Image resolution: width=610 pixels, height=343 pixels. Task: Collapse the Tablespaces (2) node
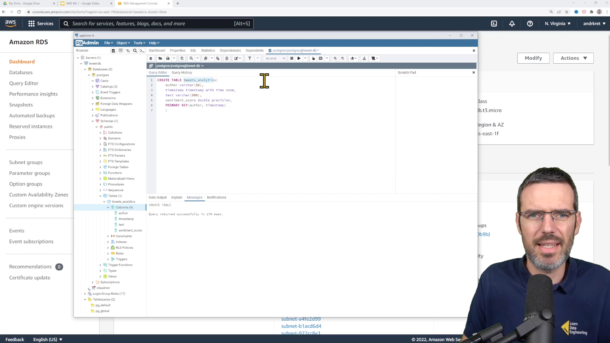pyautogui.click(x=85, y=300)
